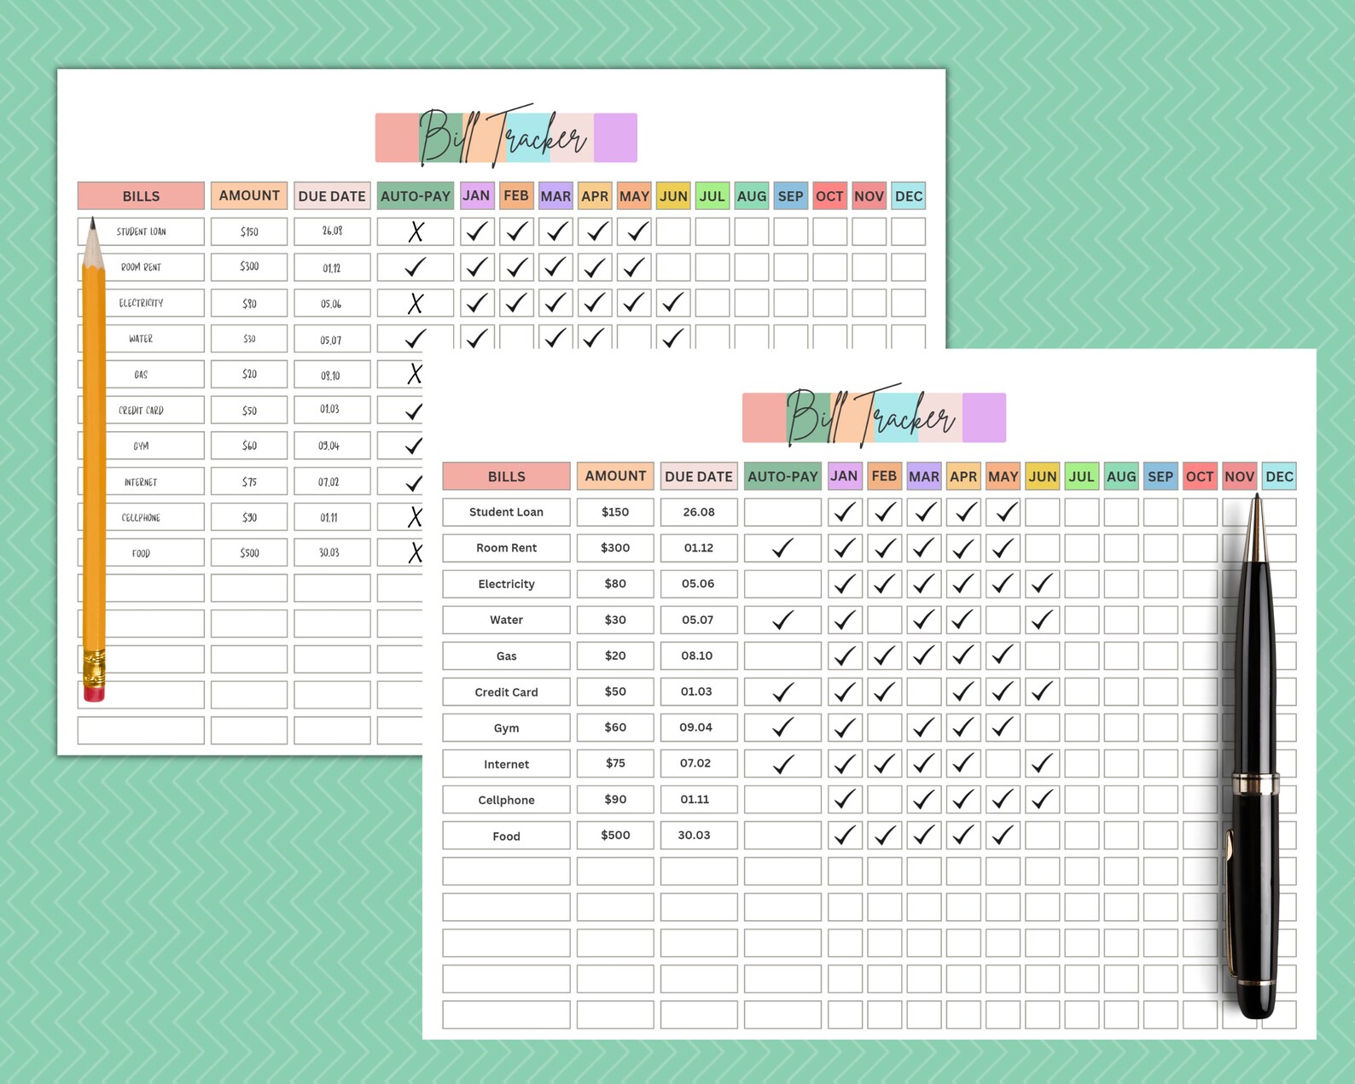Click JAN month header on front sheet
The height and width of the screenshot is (1084, 1355).
845,476
